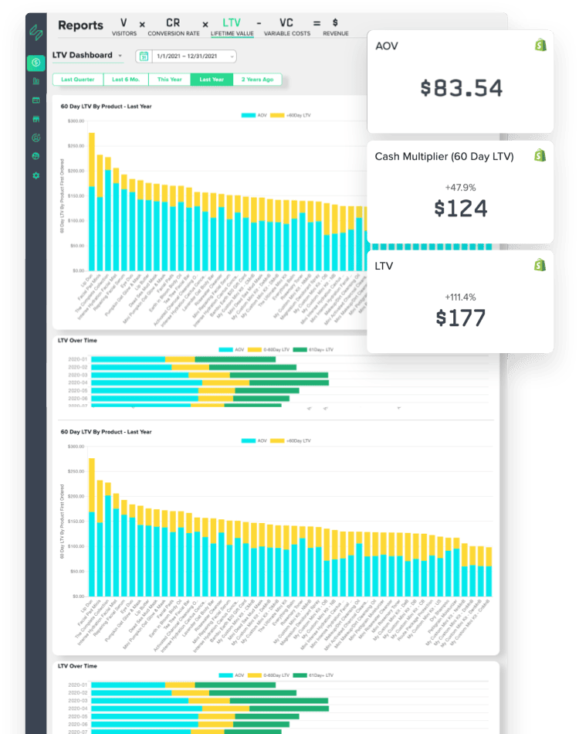Image resolution: width=579 pixels, height=734 pixels.
Task: Expand the LTV Dashboard dropdown
Action: pyautogui.click(x=120, y=56)
